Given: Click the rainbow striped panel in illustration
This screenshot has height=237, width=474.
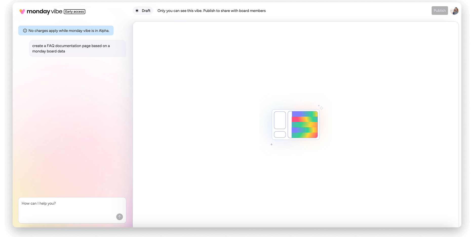Looking at the screenshot, I should pyautogui.click(x=305, y=125).
